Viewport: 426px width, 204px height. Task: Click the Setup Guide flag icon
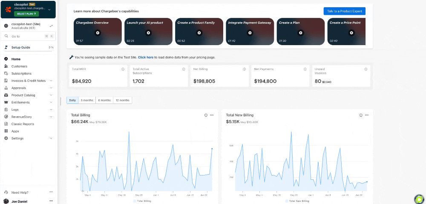(6, 47)
